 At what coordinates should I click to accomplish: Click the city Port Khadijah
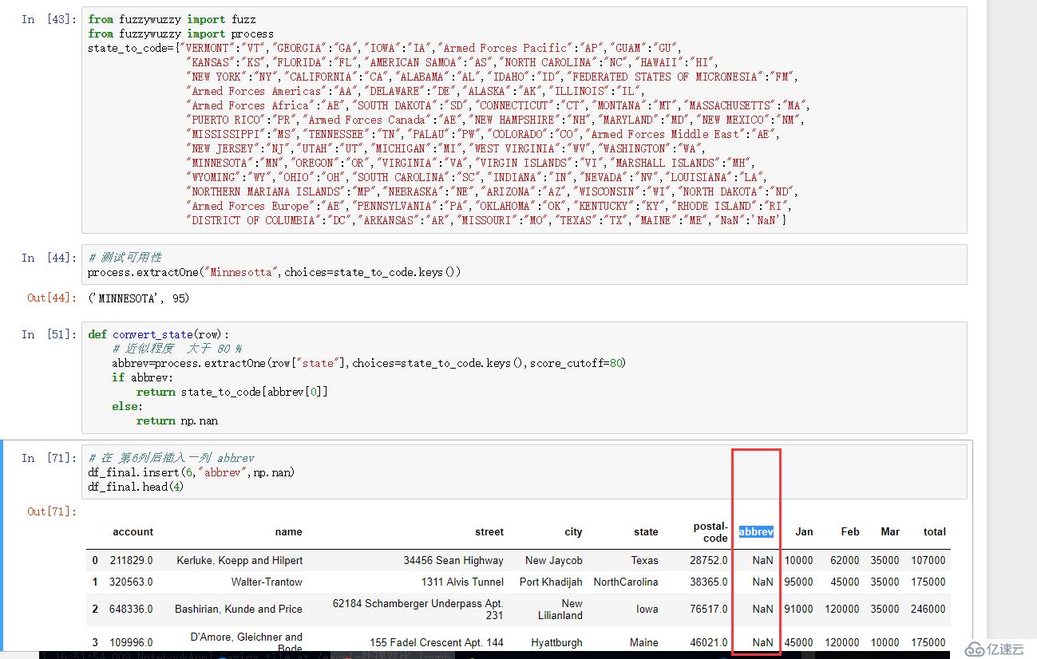click(551, 582)
